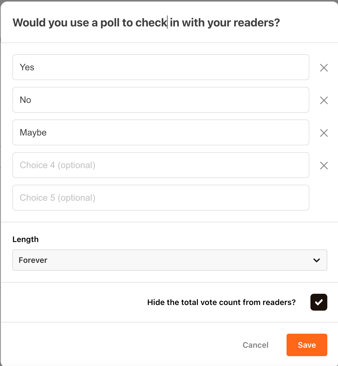Remove the "Maybe" poll choice
This screenshot has width=338, height=366.
point(323,133)
